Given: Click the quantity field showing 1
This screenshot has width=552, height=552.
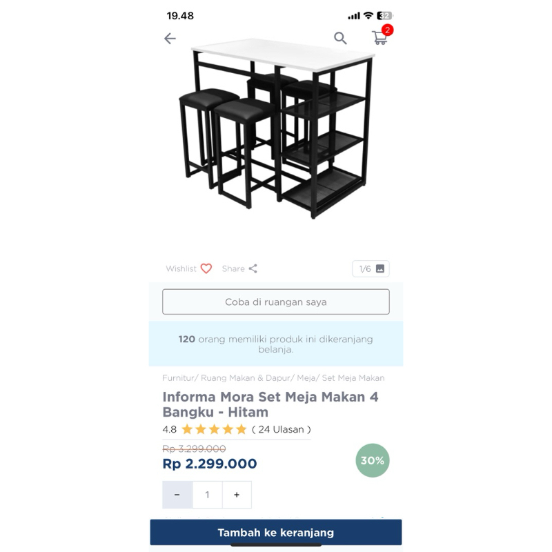Looking at the screenshot, I should 208,495.
